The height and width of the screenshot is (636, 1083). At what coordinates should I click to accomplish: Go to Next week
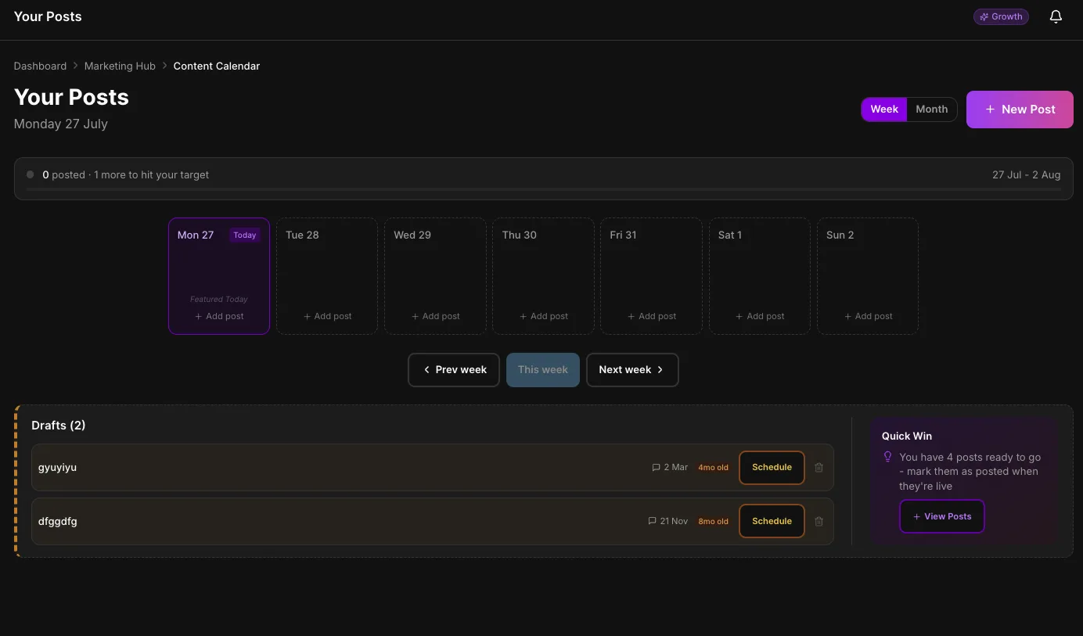click(632, 370)
